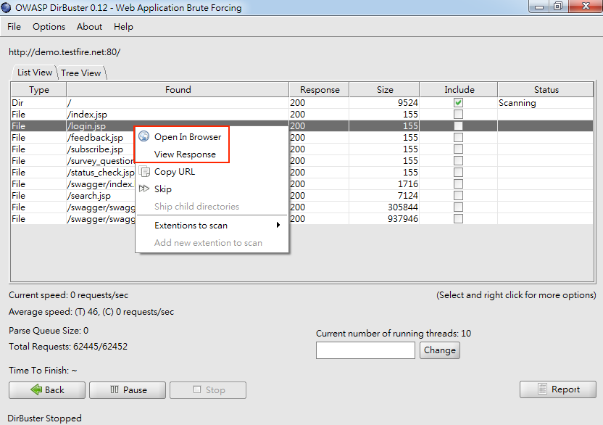This screenshot has height=425, width=603.
Task: Sort by Response column header
Action: tap(319, 90)
